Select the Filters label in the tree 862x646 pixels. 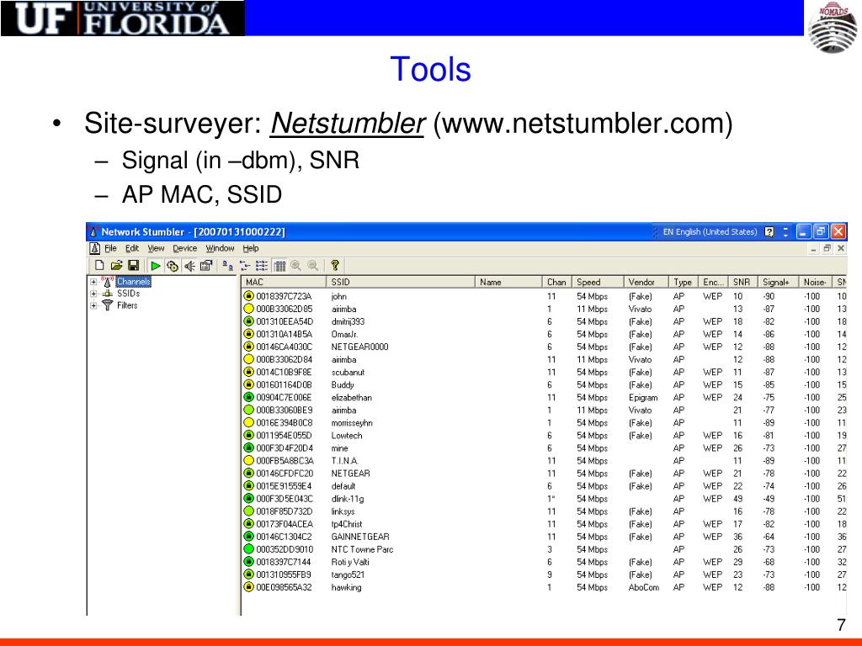[x=127, y=305]
